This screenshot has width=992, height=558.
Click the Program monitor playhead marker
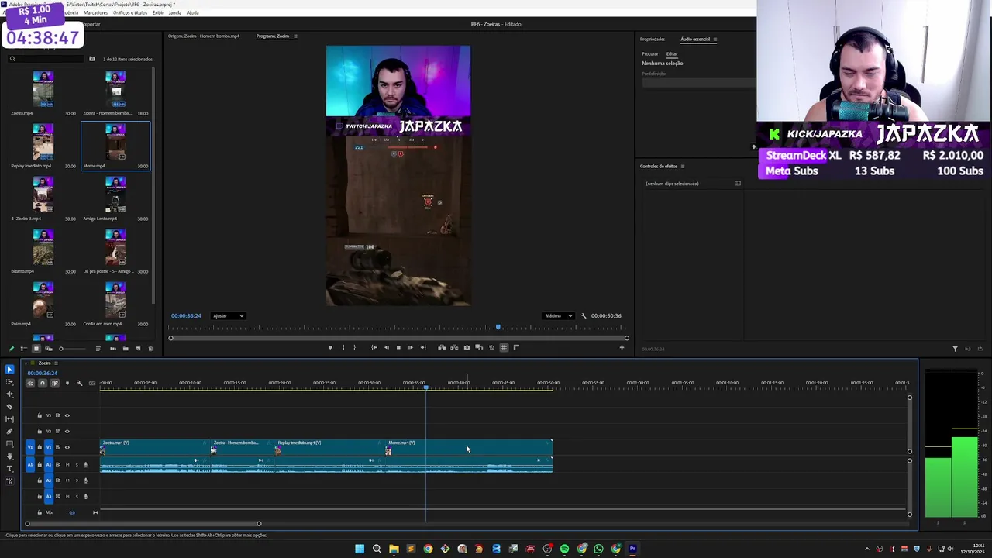(x=498, y=328)
